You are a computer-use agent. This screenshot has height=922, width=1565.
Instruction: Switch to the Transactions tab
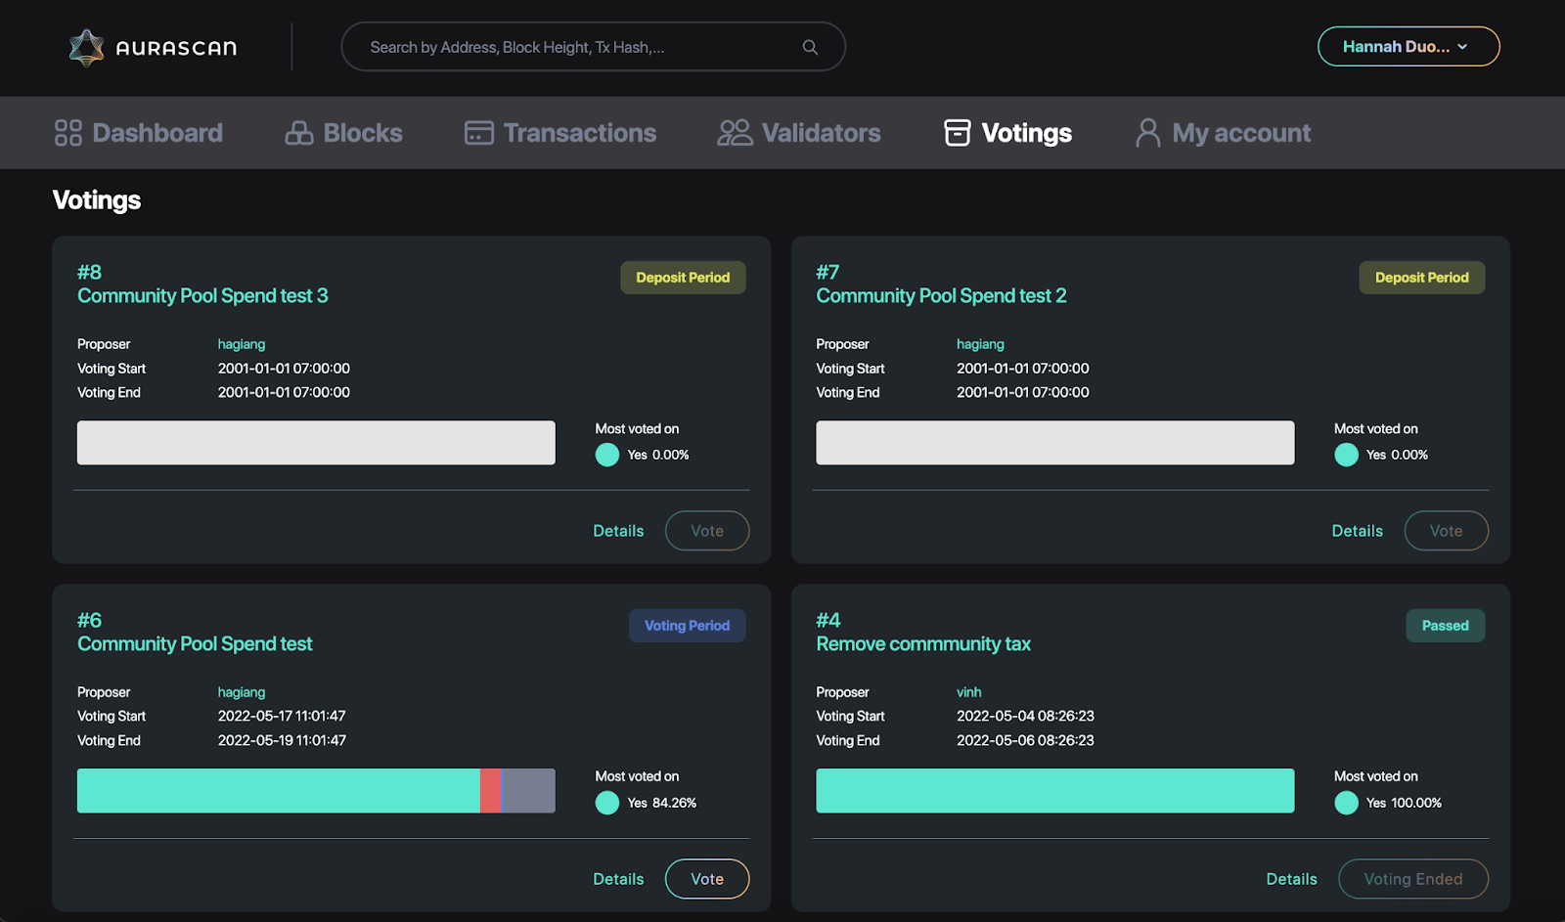pyautogui.click(x=560, y=133)
